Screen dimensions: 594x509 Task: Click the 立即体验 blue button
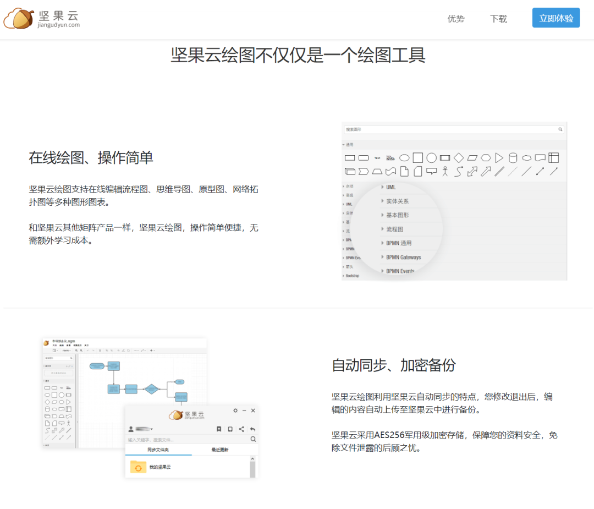555,18
